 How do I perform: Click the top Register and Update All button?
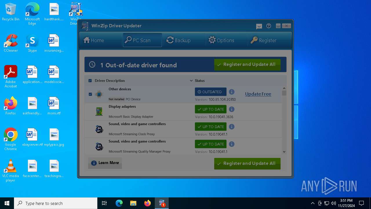pyautogui.click(x=247, y=64)
